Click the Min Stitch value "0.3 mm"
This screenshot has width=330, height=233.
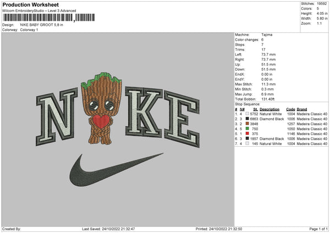point(267,89)
